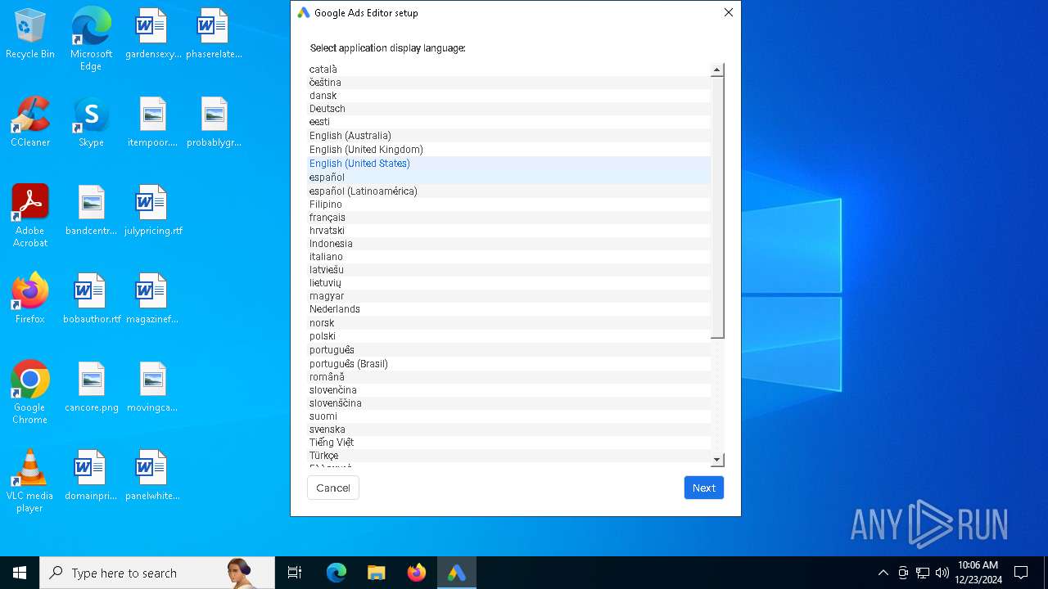Select the gardensexy Word document icon

pos(152,34)
